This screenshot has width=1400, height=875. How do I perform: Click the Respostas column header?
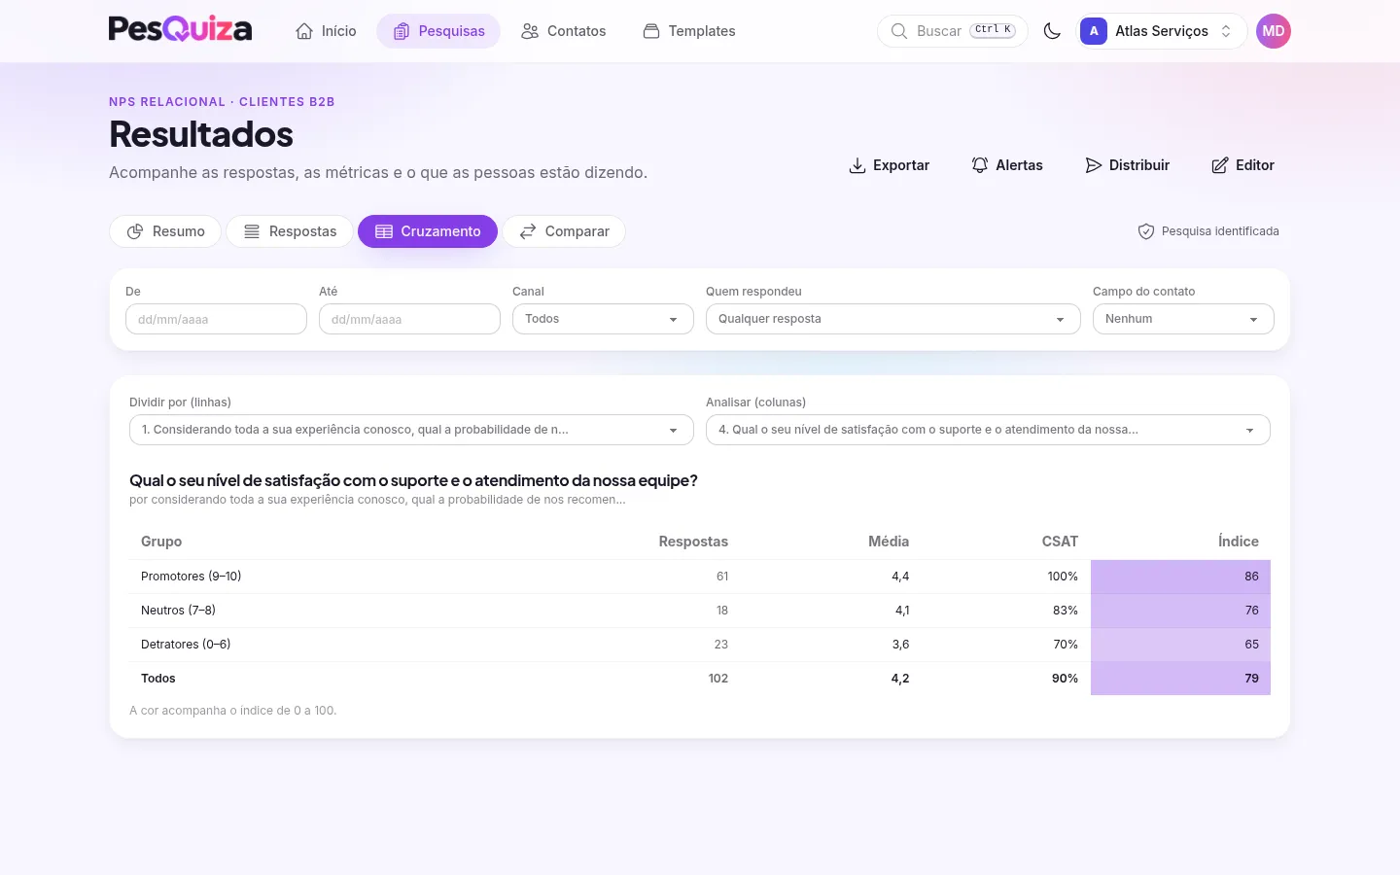(x=693, y=542)
